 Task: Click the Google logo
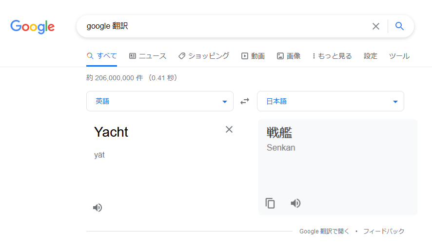33,27
